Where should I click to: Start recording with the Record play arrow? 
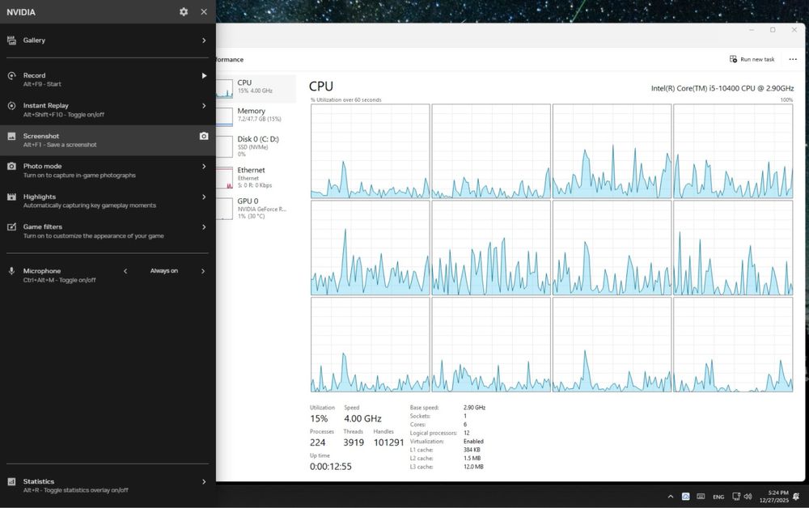(x=204, y=75)
